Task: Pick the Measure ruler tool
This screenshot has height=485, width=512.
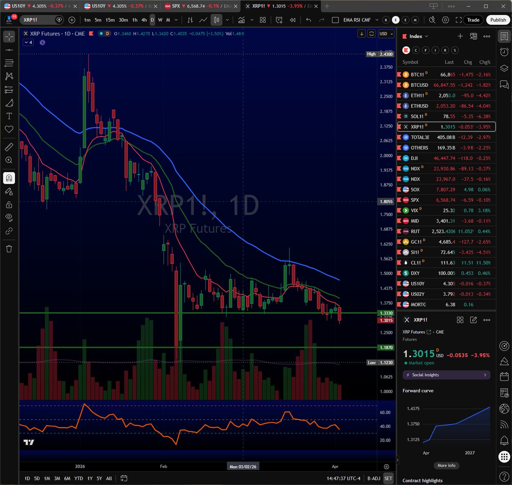Action: pos(9,147)
